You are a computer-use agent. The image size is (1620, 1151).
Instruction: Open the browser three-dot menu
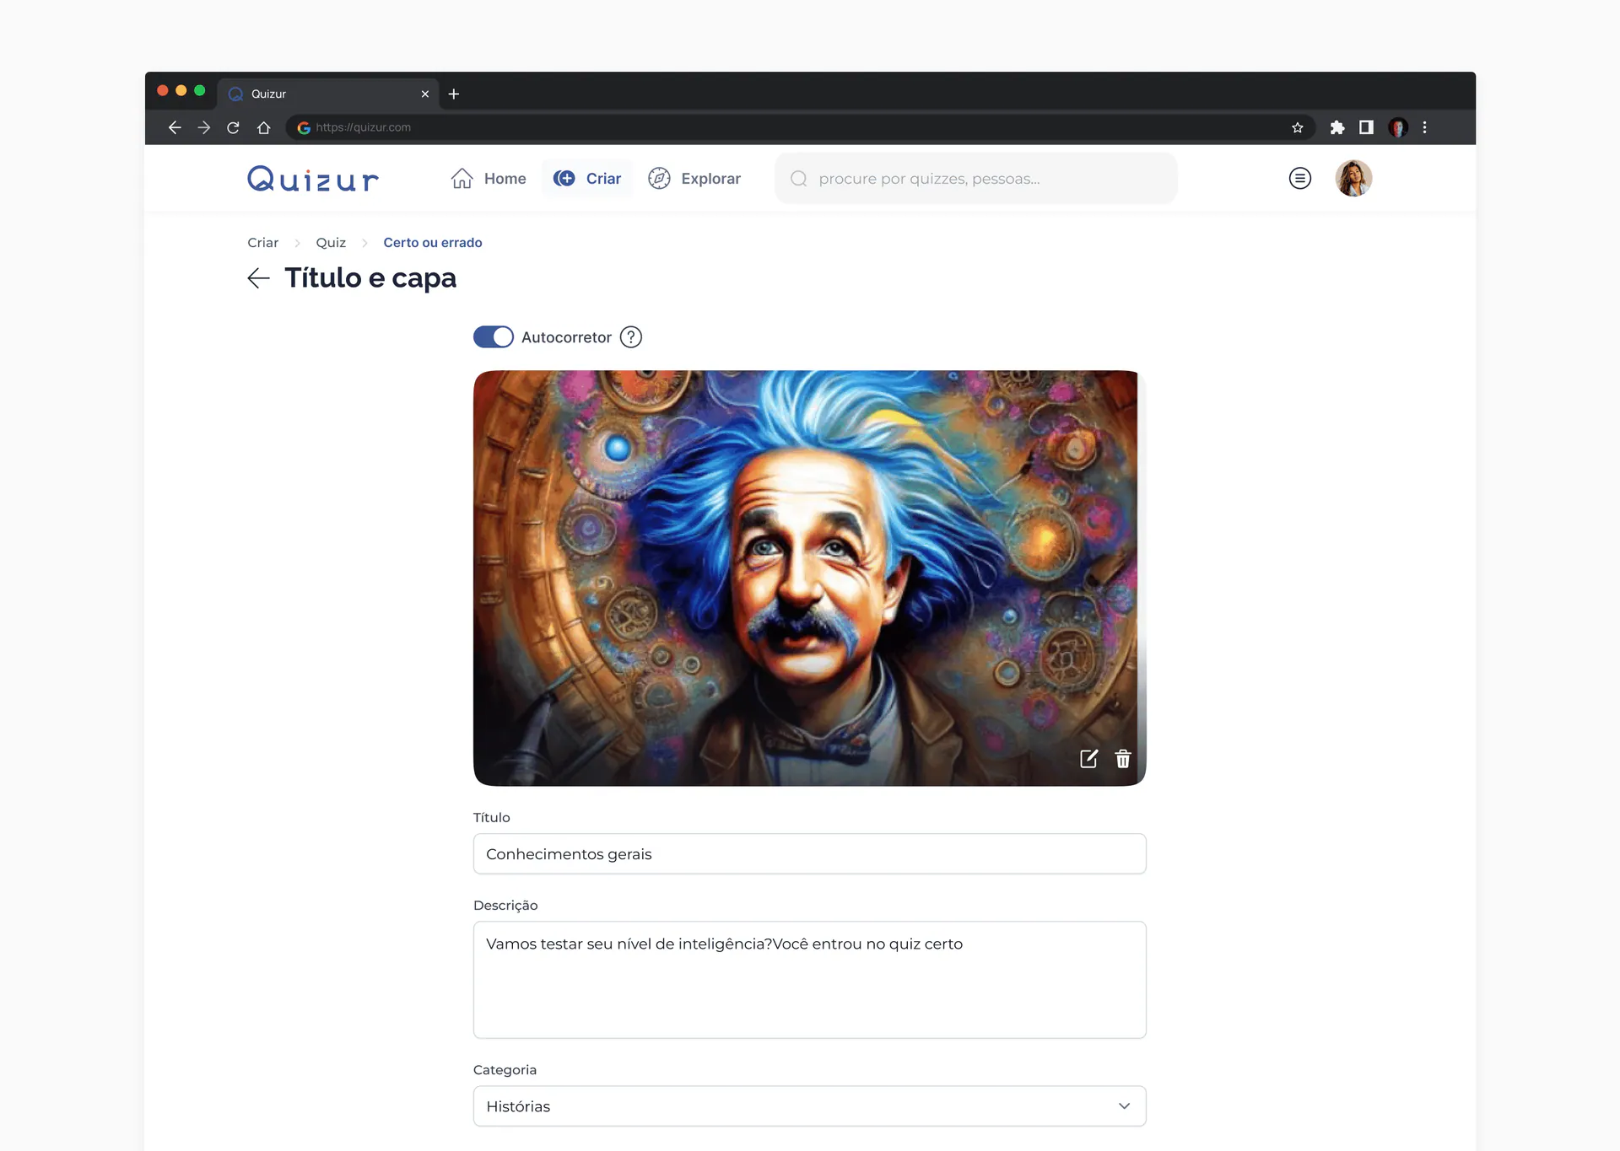point(1425,127)
